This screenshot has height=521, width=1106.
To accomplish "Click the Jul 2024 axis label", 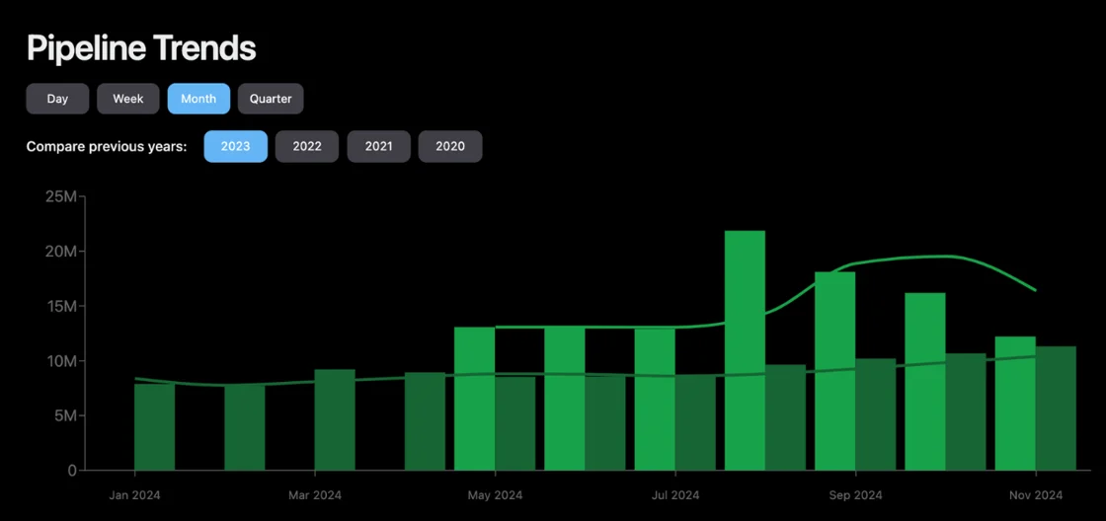I will pyautogui.click(x=675, y=495).
